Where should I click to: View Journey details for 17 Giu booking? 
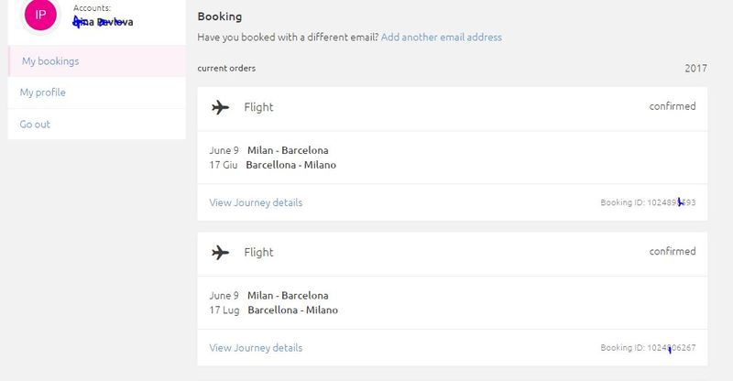pyautogui.click(x=256, y=202)
